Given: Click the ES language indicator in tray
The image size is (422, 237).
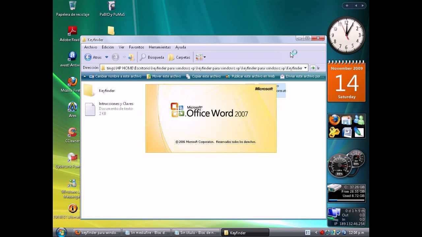Looking at the screenshot, I should [308, 232].
